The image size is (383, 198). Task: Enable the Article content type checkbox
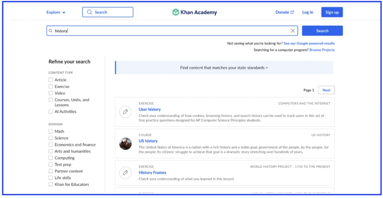(50, 80)
